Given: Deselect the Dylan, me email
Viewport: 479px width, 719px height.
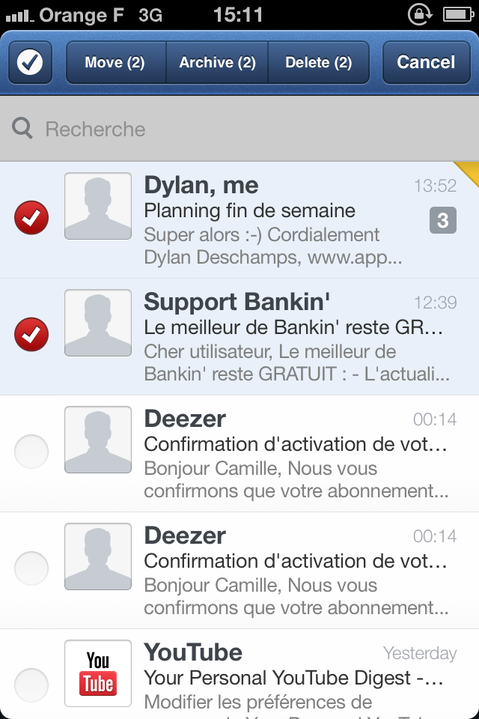Looking at the screenshot, I should click(31, 218).
